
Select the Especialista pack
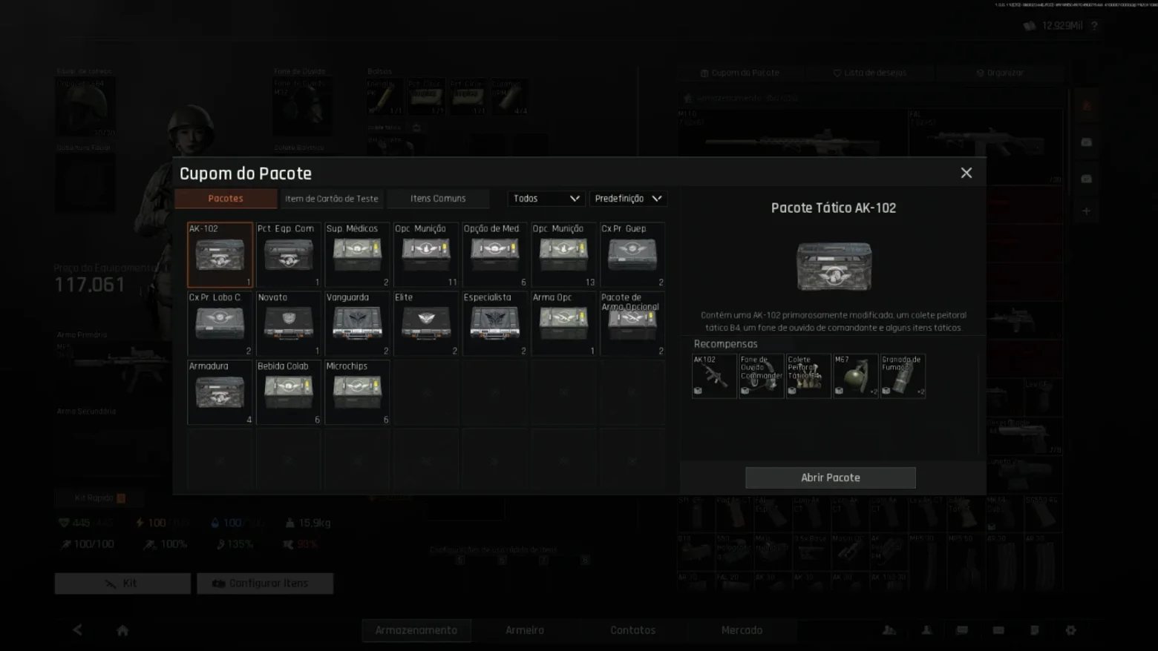495,323
